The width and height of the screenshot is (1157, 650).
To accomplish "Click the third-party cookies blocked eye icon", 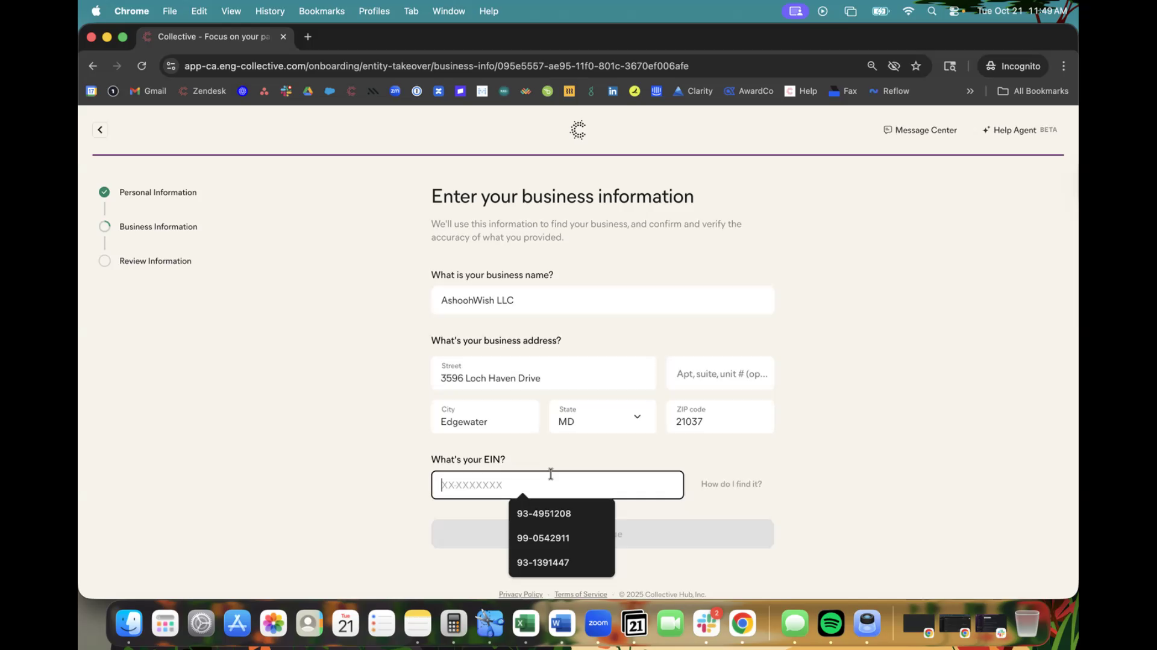I will 894,66.
